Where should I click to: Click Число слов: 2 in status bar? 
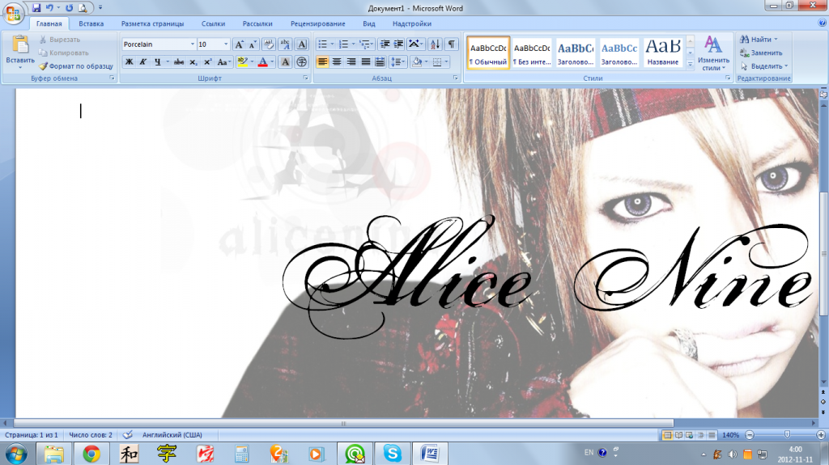[91, 435]
